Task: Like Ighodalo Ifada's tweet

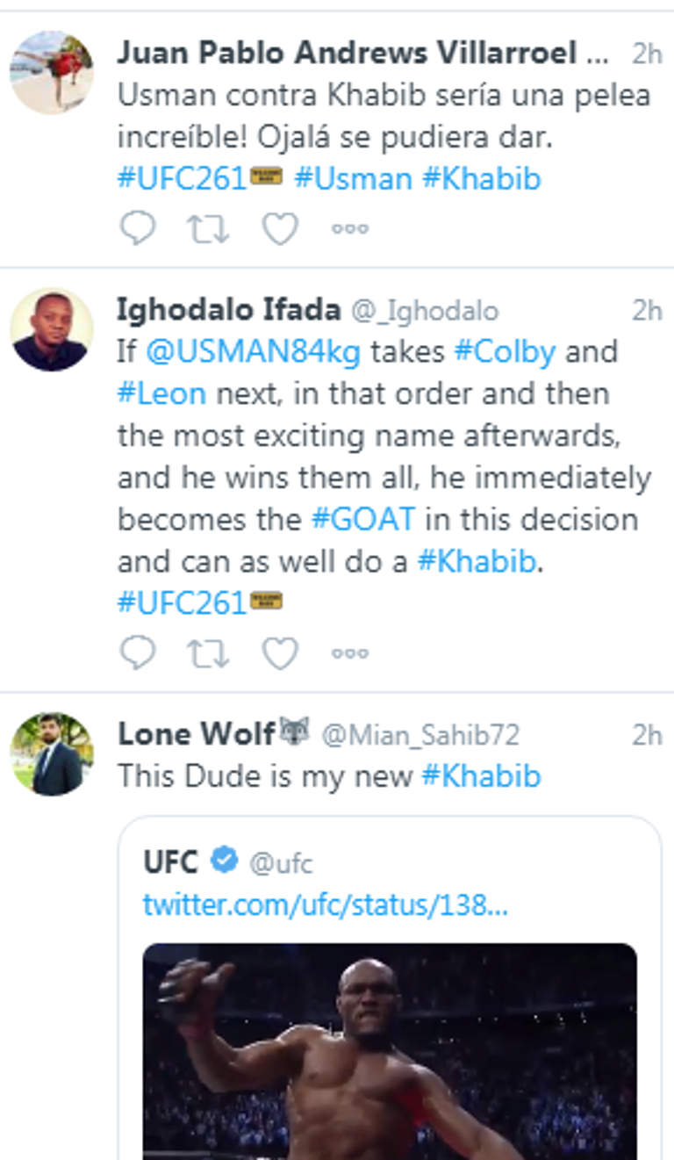Action: click(x=280, y=652)
